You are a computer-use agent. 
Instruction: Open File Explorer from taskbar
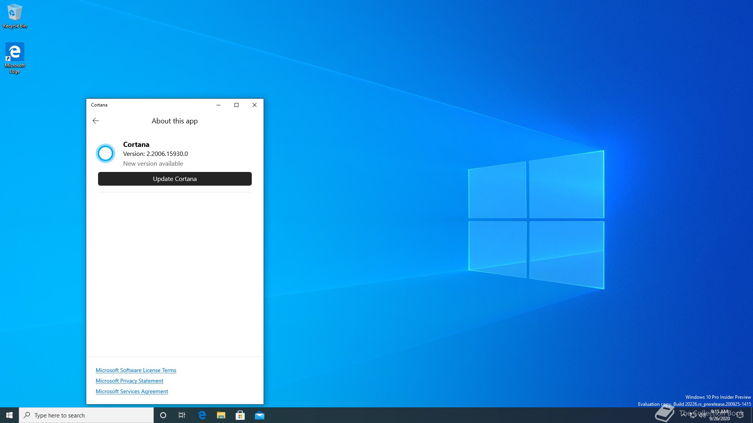pyautogui.click(x=221, y=415)
